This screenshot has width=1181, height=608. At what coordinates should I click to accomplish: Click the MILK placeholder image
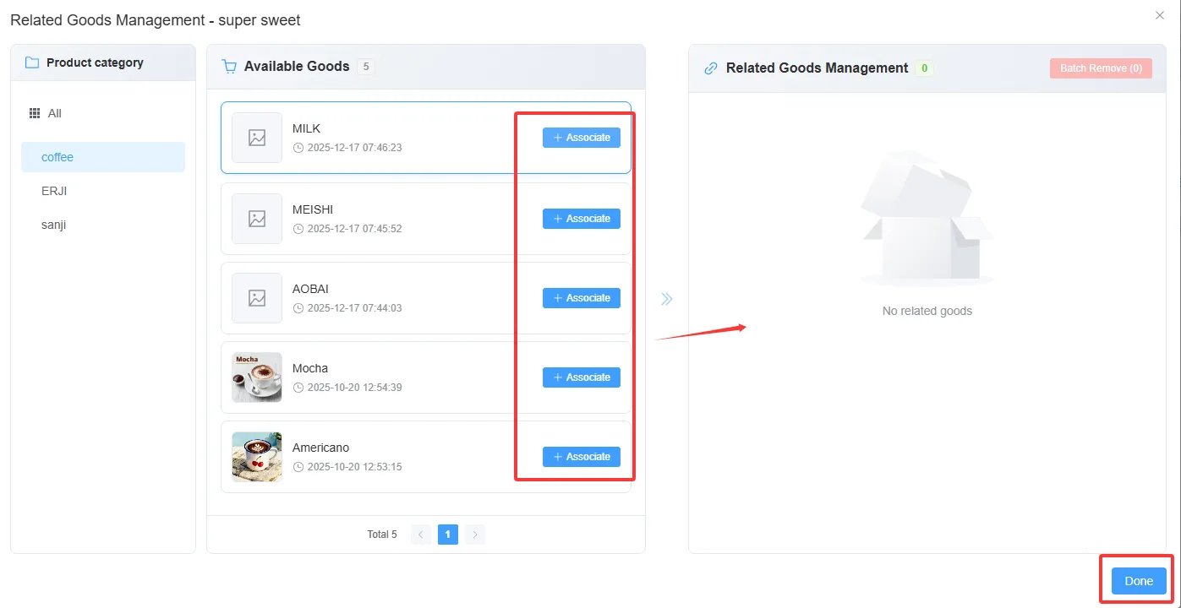tap(257, 138)
